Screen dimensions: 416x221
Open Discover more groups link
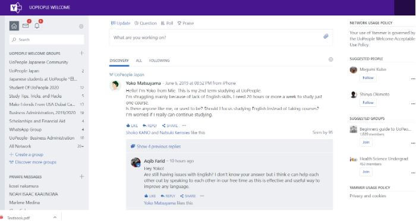tap(33, 162)
